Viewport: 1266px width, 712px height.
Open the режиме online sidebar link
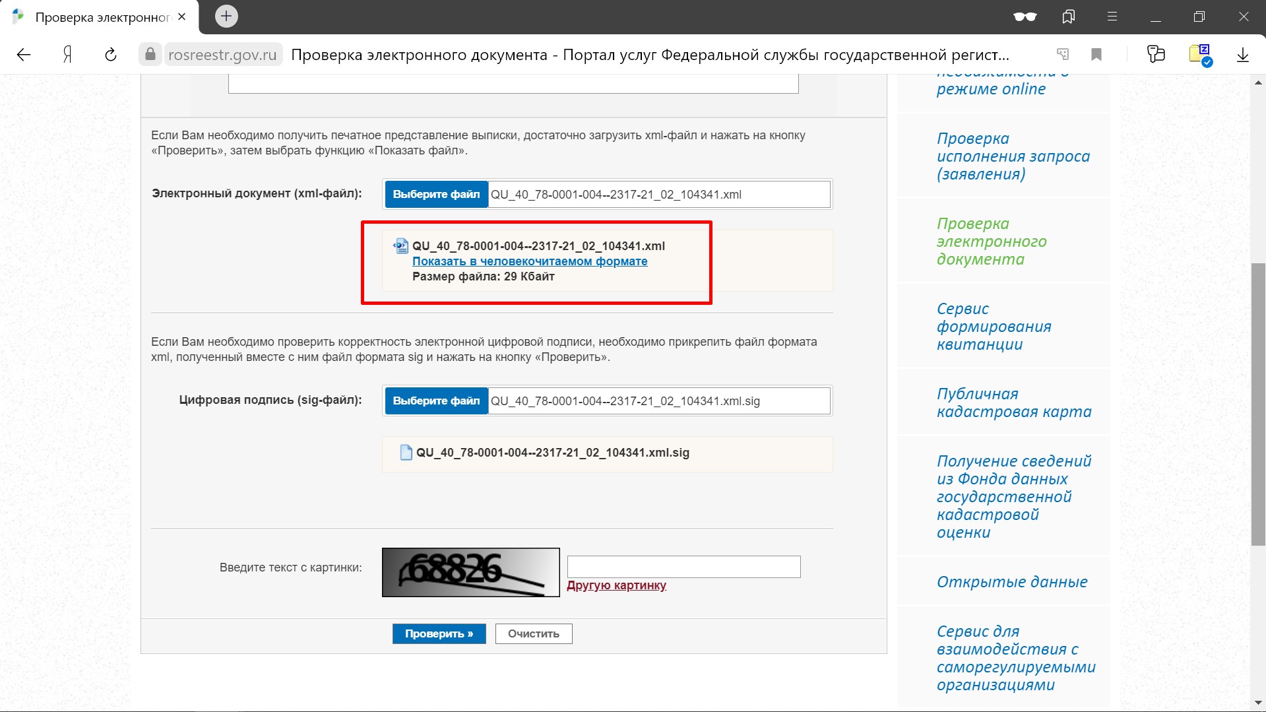coord(991,89)
